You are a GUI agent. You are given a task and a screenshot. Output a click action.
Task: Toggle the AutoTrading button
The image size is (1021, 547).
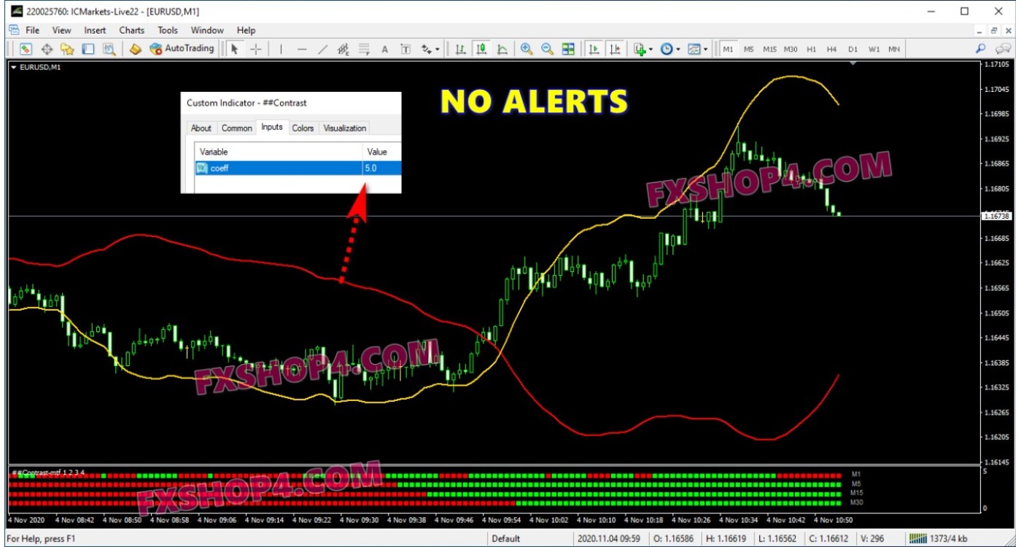coord(182,49)
